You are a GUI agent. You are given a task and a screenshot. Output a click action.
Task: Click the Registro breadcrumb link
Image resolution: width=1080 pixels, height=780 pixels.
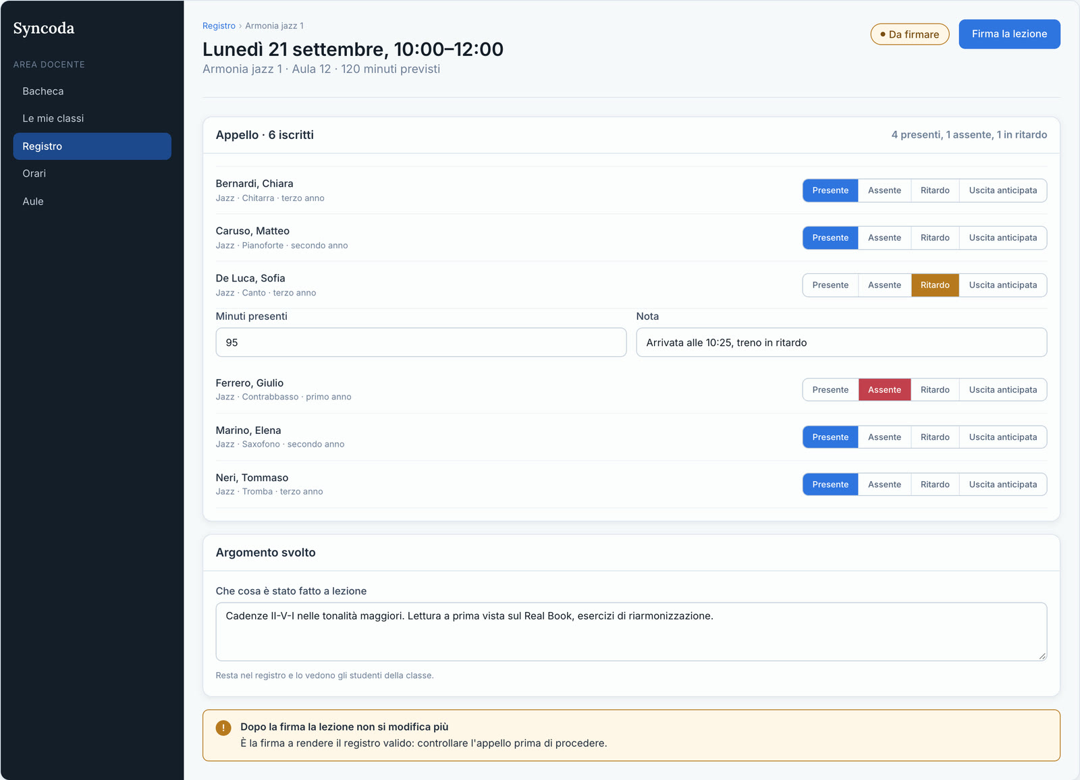[x=219, y=26]
